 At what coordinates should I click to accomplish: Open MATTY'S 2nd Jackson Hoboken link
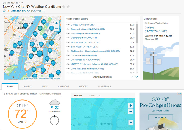point(94,64)
